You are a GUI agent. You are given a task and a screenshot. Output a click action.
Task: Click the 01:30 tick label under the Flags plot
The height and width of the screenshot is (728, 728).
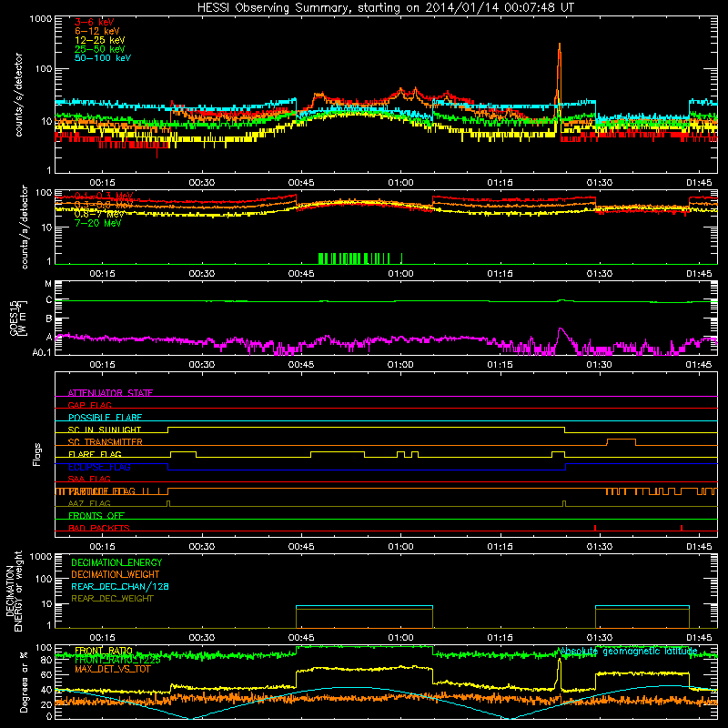(x=600, y=547)
